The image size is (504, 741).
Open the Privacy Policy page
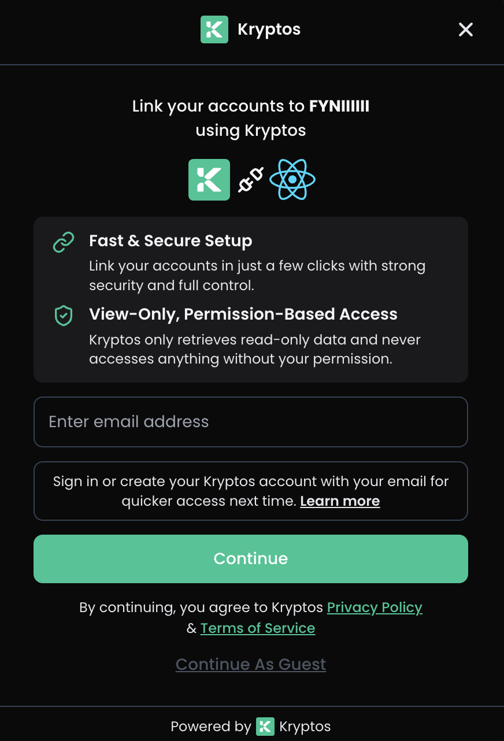pyautogui.click(x=375, y=607)
